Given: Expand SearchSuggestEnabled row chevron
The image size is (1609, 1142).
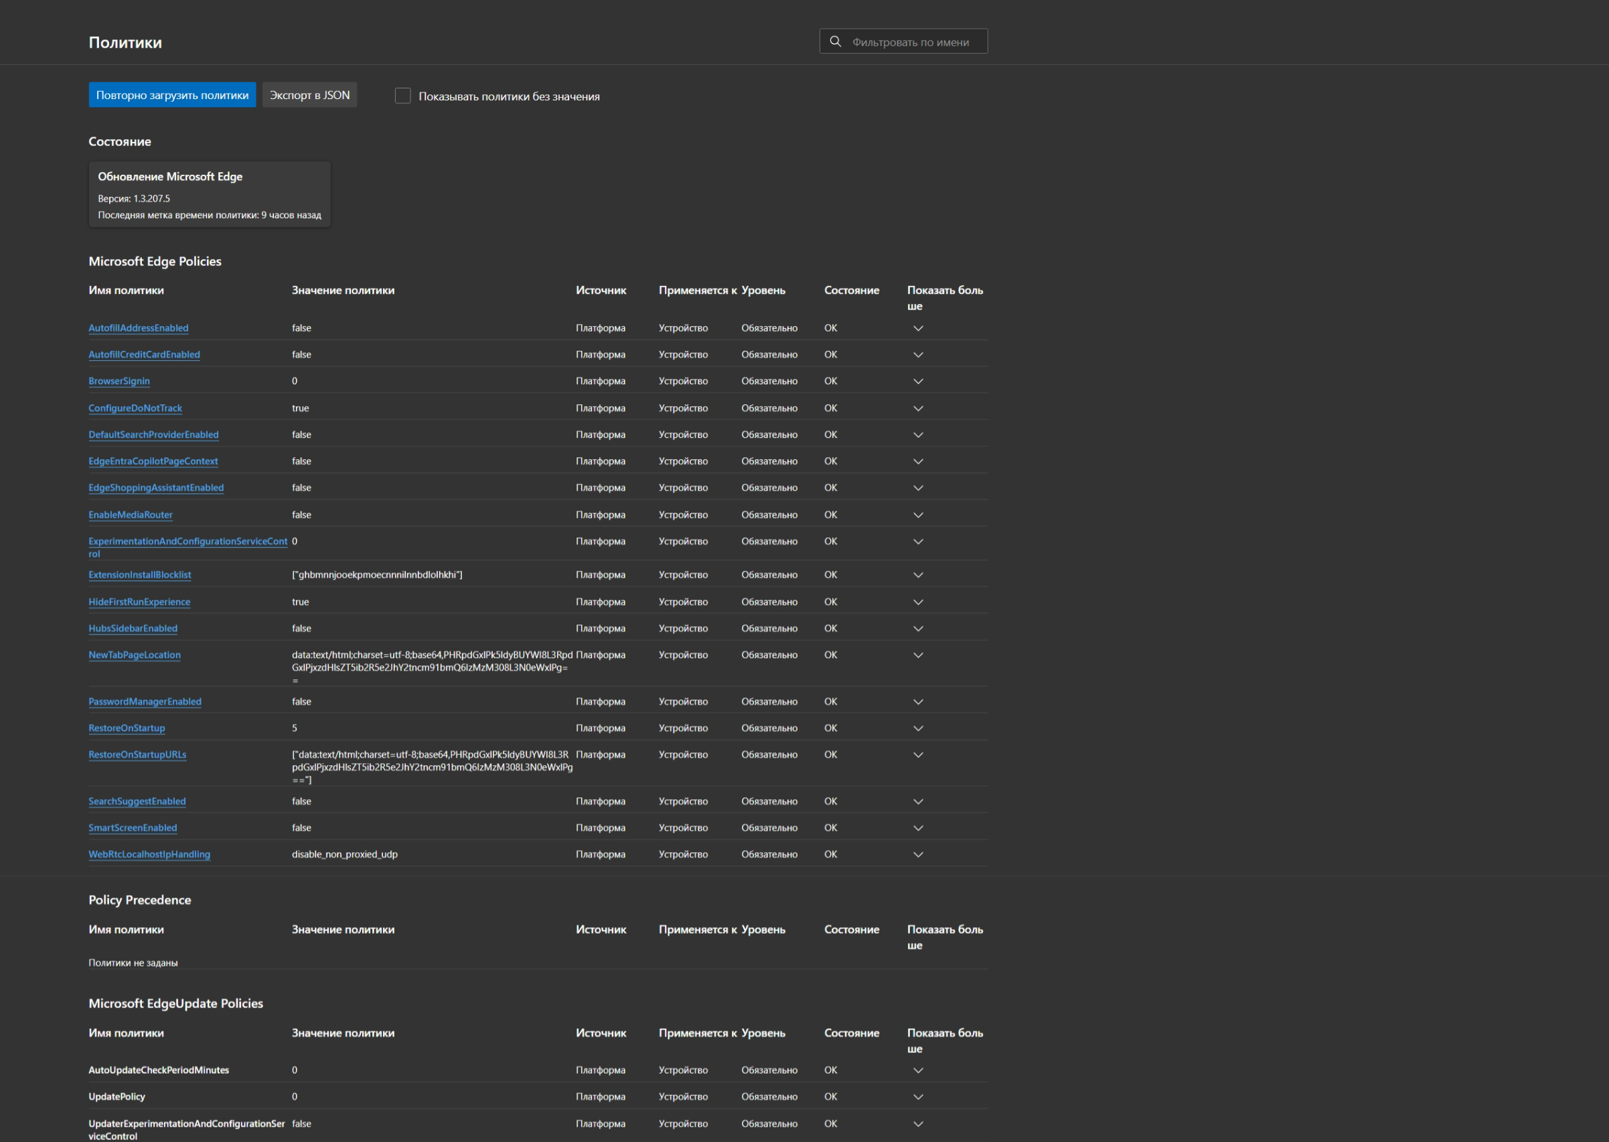Looking at the screenshot, I should pyautogui.click(x=918, y=802).
